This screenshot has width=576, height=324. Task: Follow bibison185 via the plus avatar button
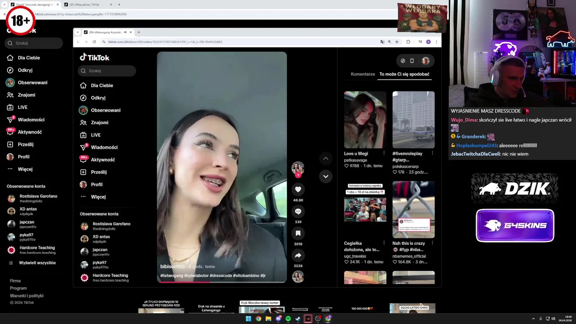(298, 175)
